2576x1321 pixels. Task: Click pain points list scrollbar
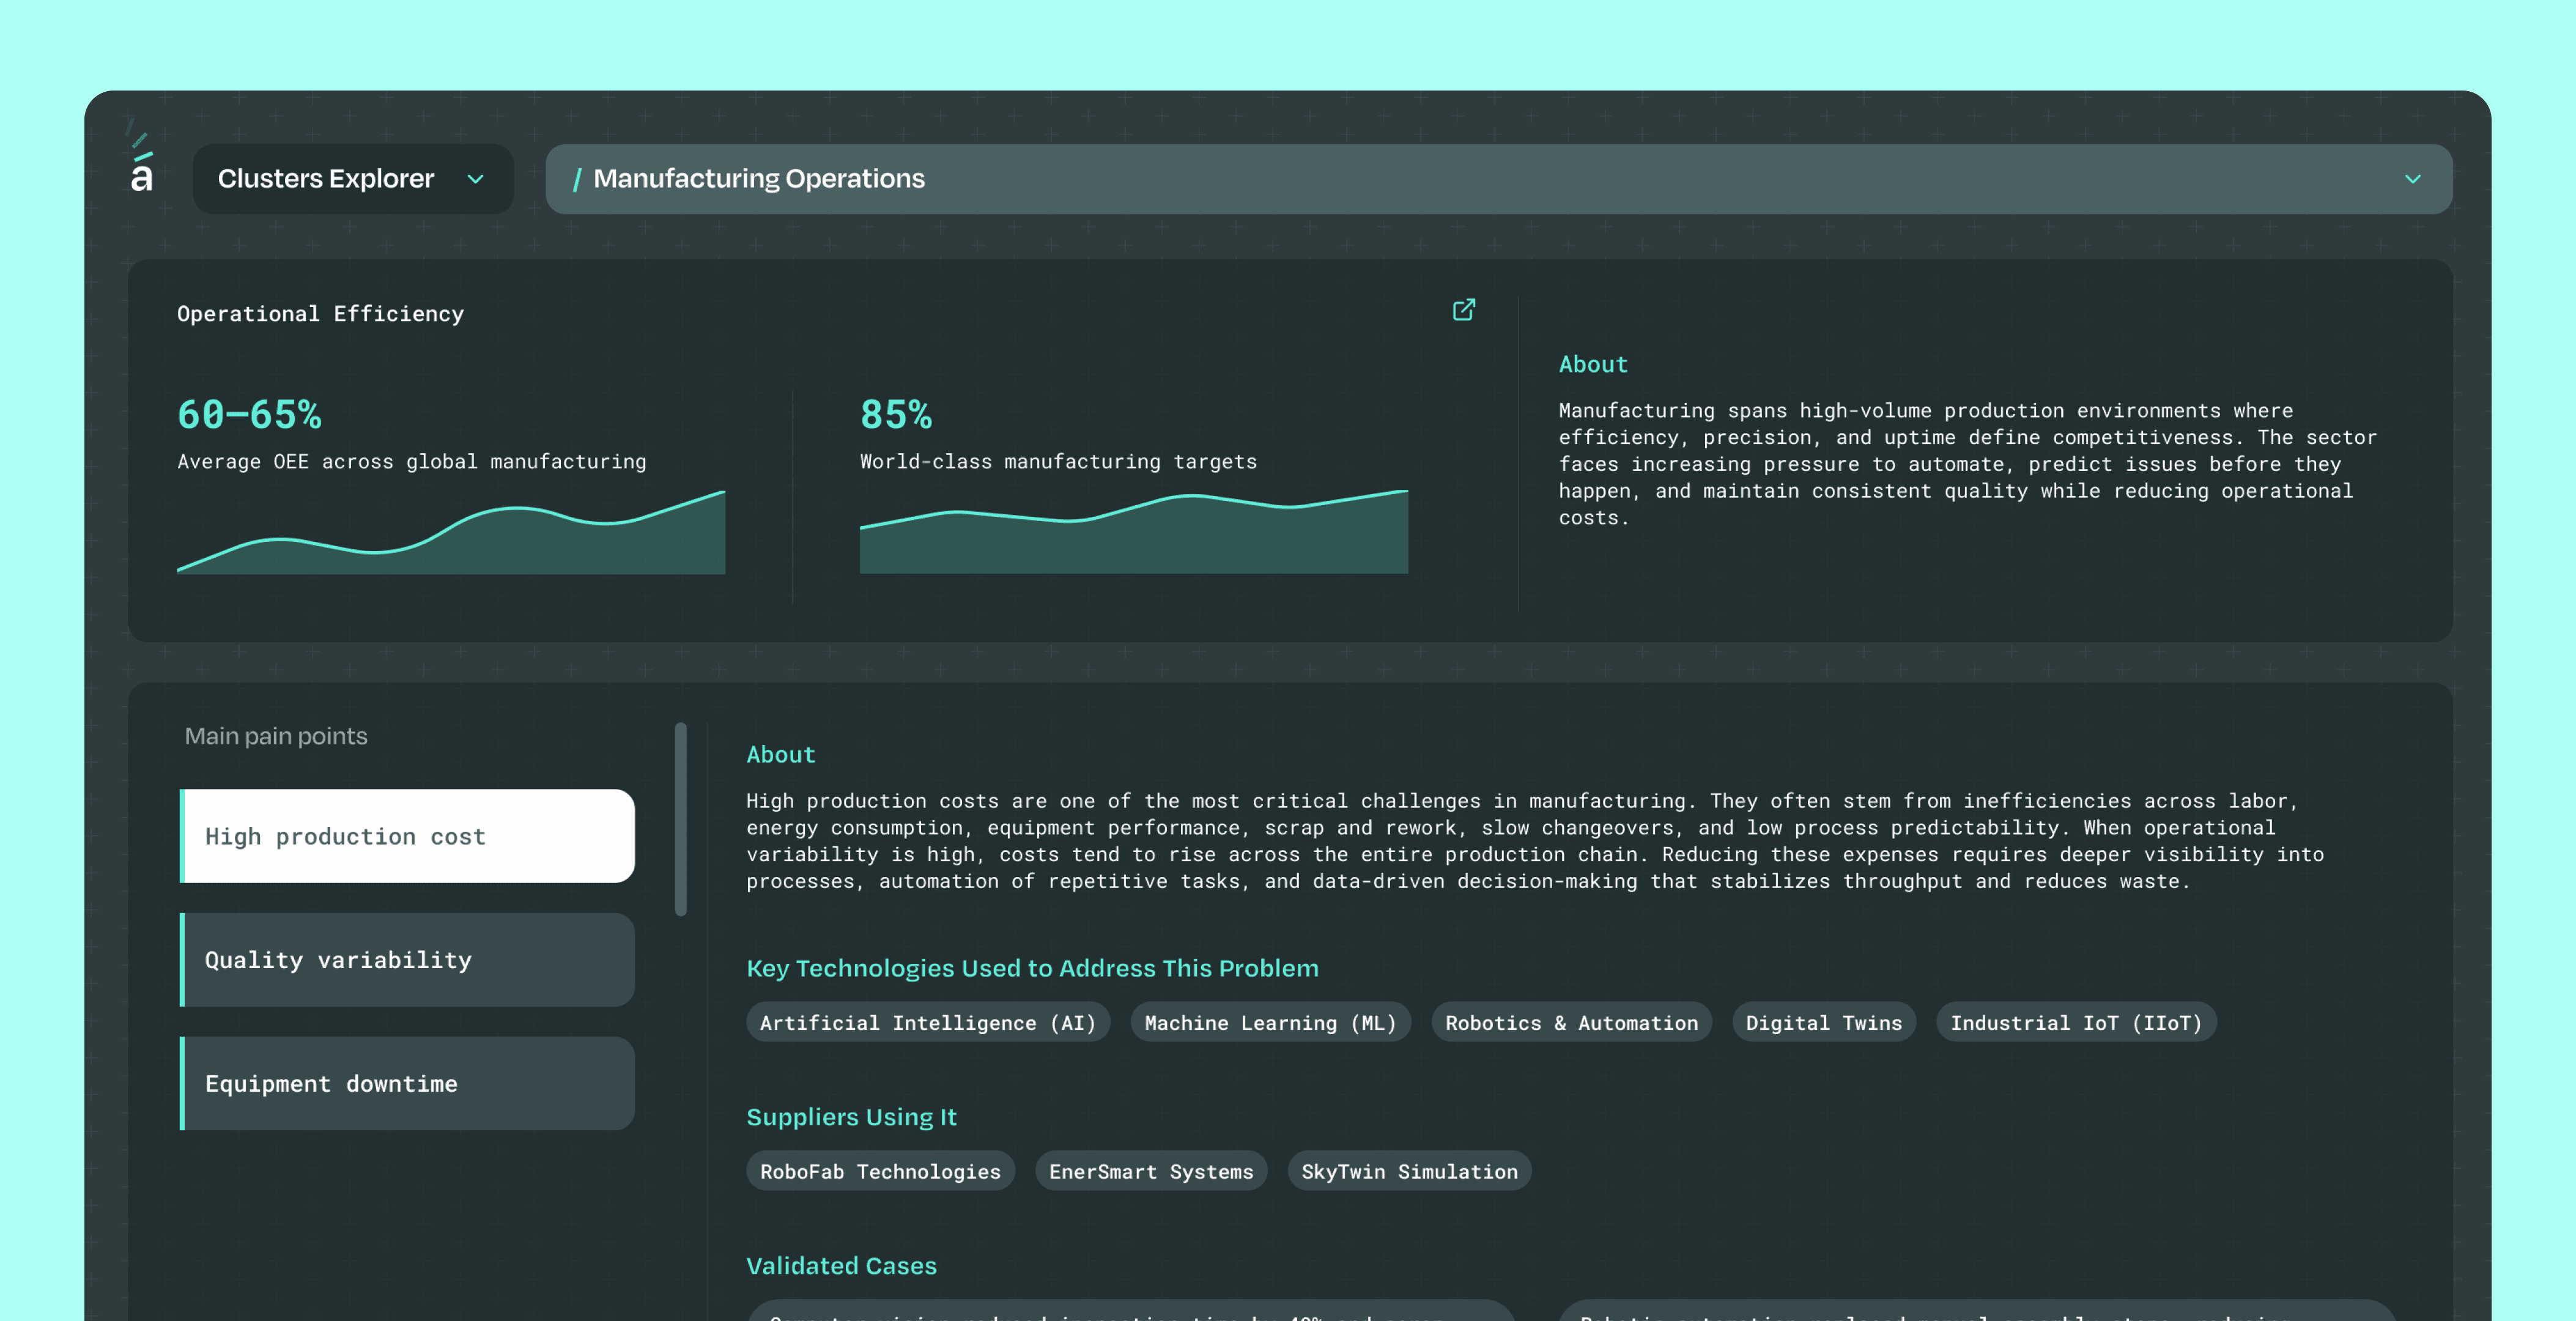pos(681,818)
